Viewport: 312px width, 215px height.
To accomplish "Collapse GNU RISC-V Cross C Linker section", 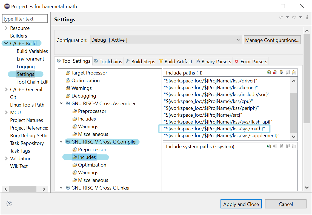I will click(61, 188).
